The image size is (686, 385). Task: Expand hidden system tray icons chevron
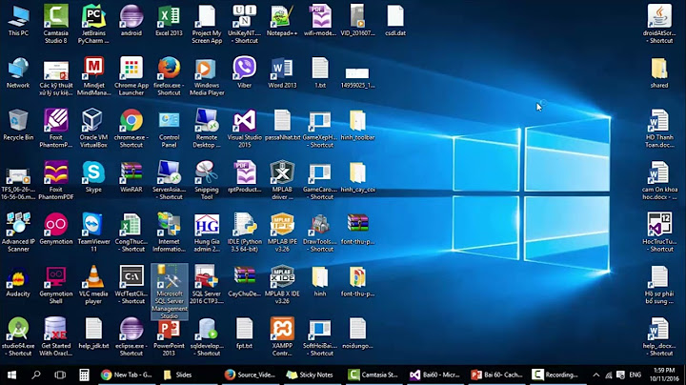point(595,375)
